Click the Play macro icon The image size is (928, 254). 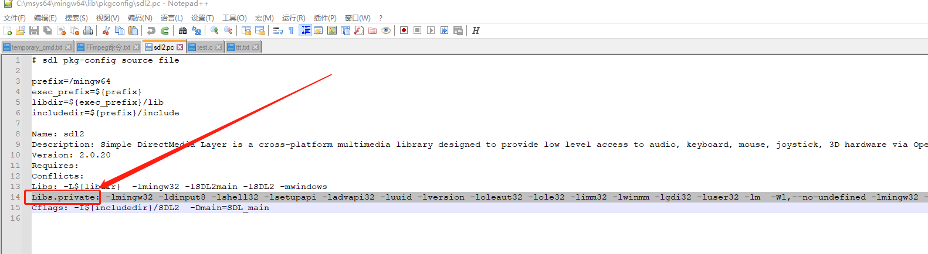[431, 30]
